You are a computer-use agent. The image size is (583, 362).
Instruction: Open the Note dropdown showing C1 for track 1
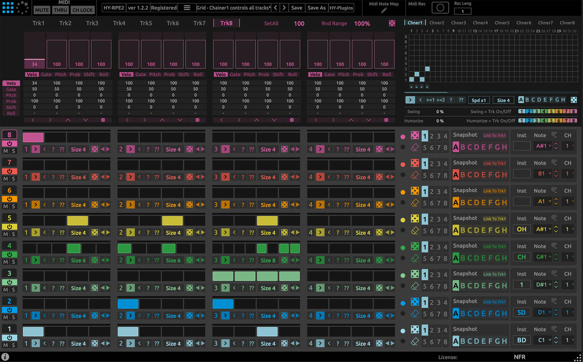(543, 340)
